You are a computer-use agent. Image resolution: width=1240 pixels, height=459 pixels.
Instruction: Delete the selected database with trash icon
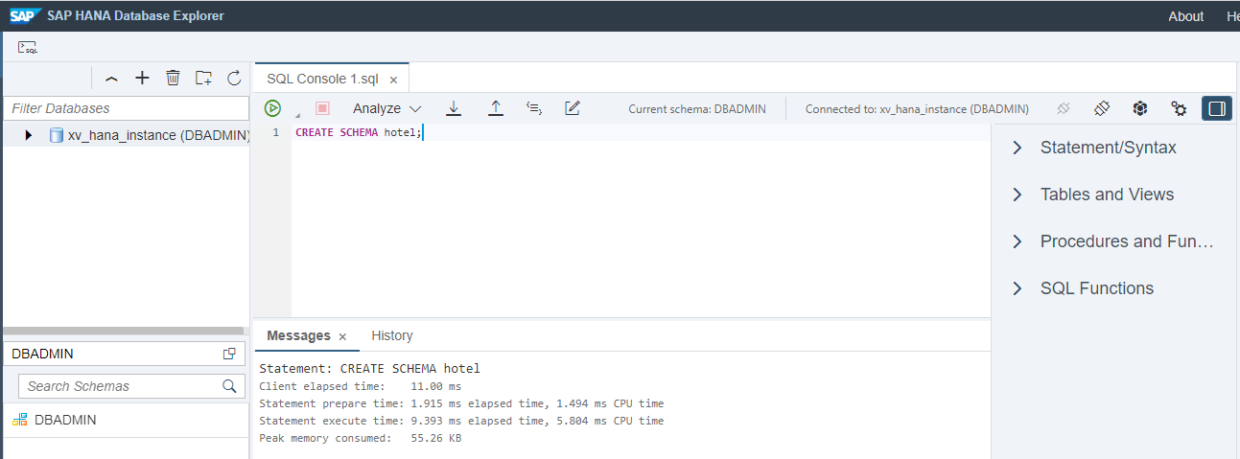click(x=173, y=79)
